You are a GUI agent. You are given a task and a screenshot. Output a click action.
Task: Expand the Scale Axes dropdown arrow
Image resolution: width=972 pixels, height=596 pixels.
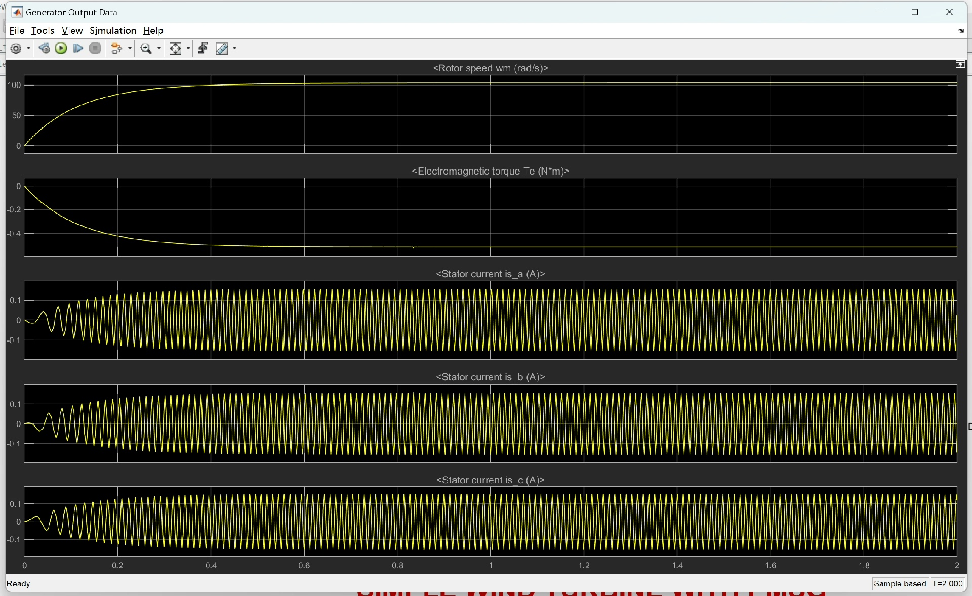[188, 49]
